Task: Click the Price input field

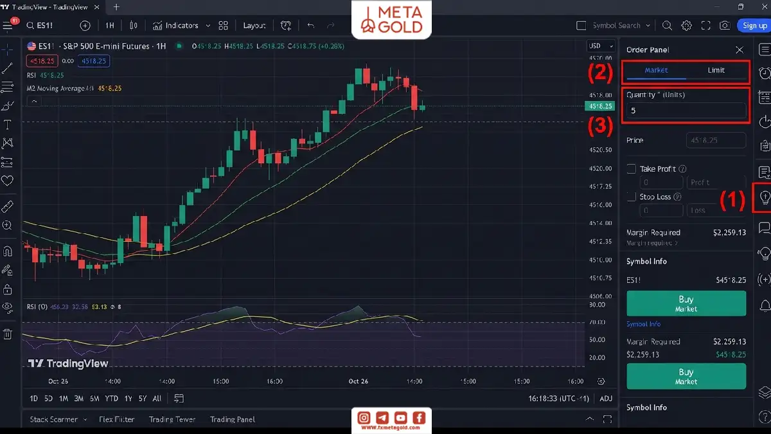Action: pyautogui.click(x=716, y=140)
